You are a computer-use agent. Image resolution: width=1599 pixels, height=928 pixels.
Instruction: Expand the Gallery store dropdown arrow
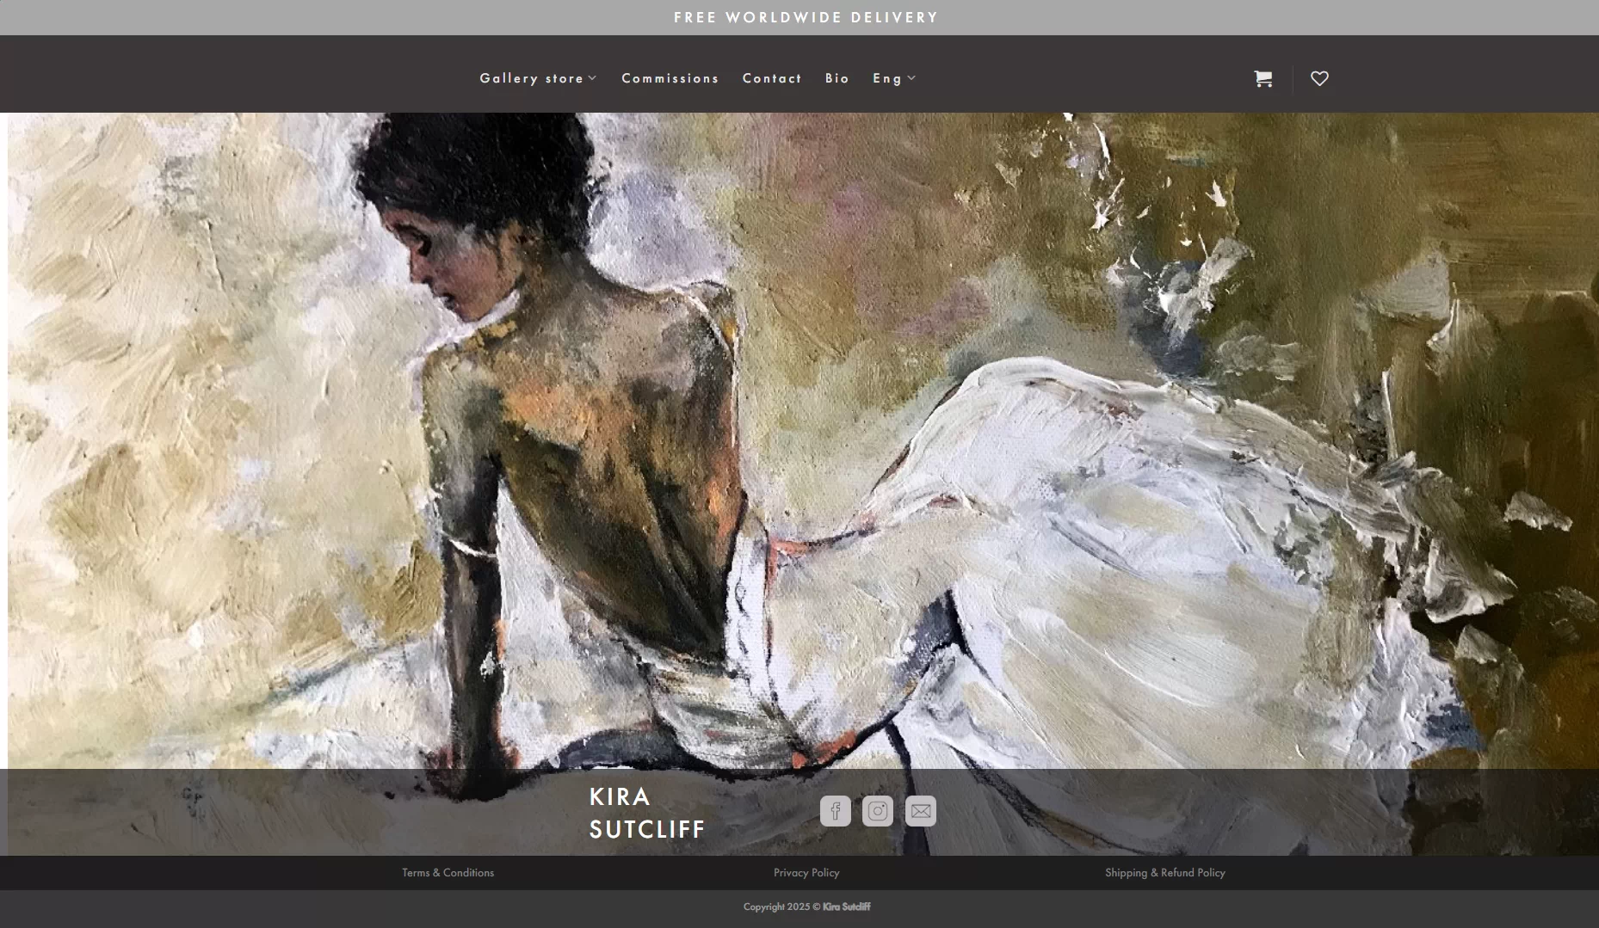click(592, 78)
